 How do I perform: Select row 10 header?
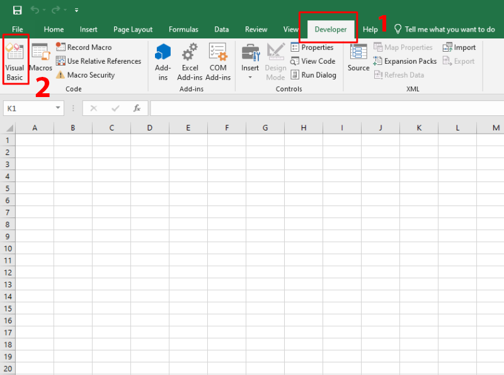pyautogui.click(x=8, y=248)
